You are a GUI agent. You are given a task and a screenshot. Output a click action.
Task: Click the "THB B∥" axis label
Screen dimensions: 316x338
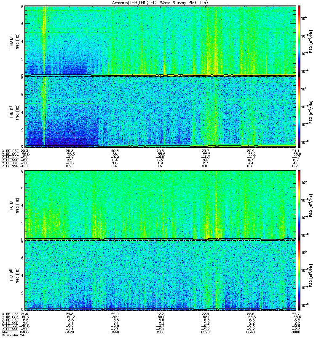point(11,112)
